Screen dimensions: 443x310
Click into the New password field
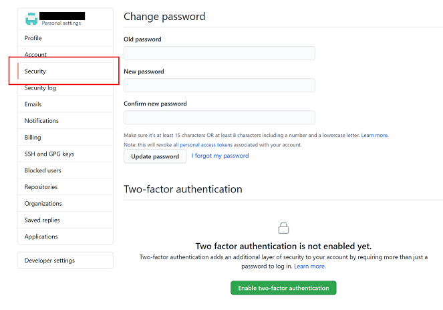coord(219,86)
